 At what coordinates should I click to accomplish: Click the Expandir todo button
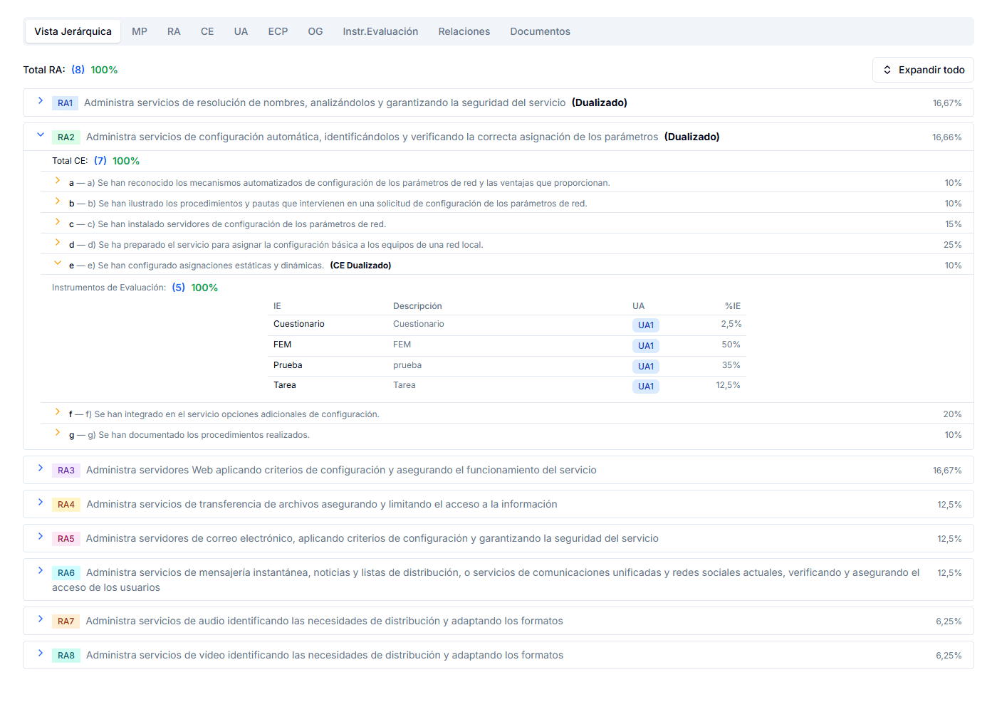923,70
